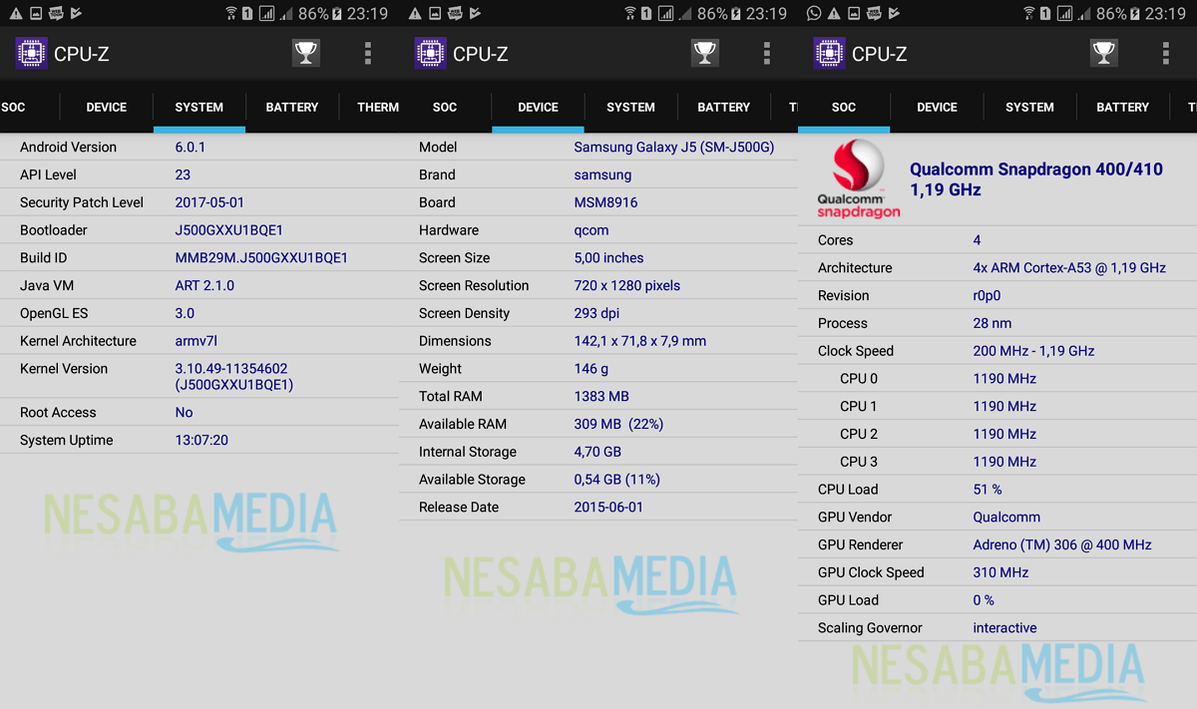Open the three-dot overflow menu on the SoC screen
The height and width of the screenshot is (709, 1197).
[x=1166, y=53]
